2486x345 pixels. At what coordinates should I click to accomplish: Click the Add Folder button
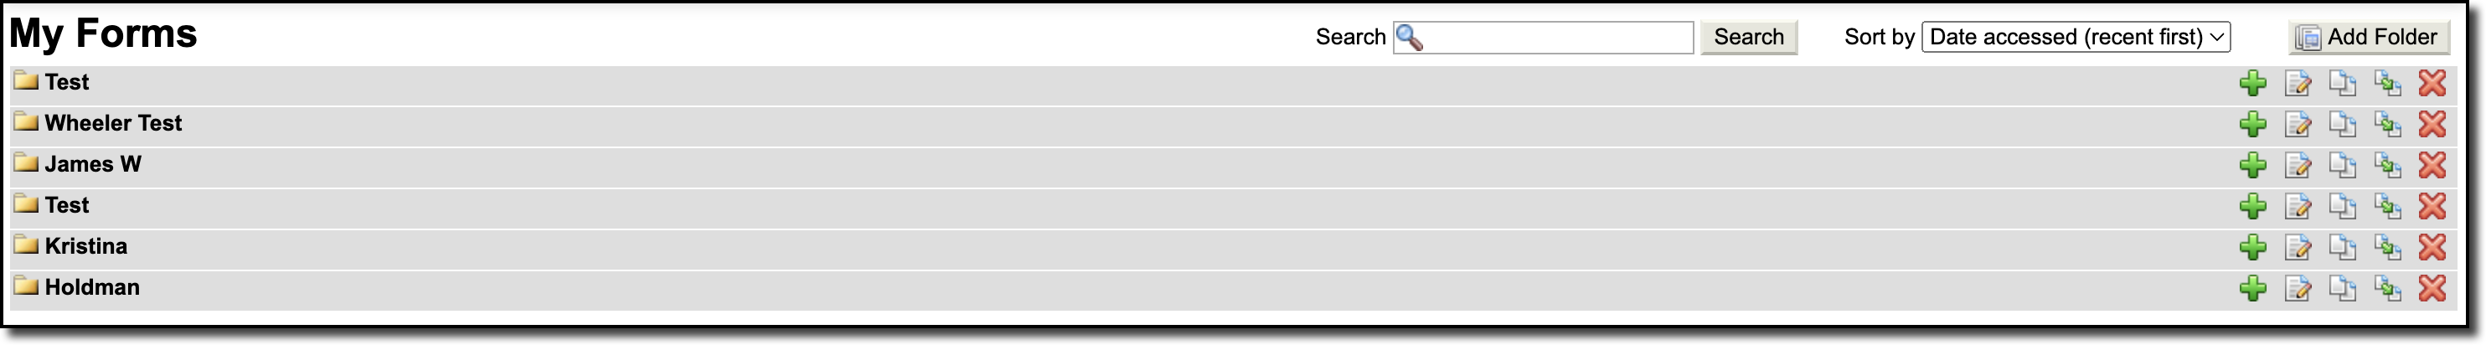2370,38
